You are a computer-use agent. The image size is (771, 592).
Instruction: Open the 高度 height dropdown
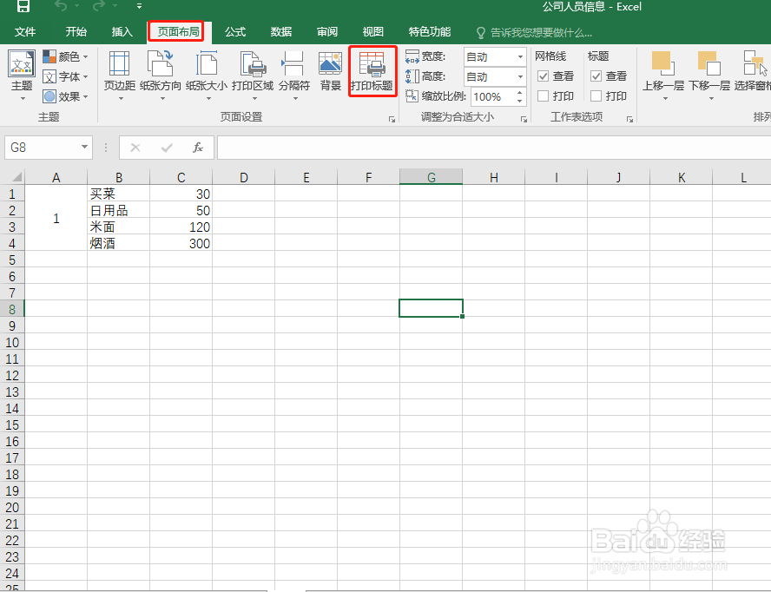point(519,76)
